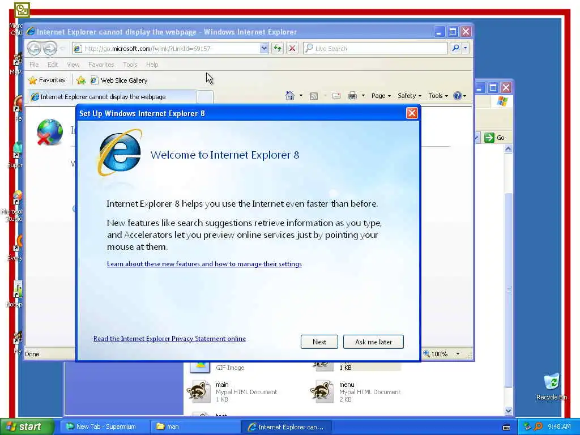Open the Page command bar dropdown
The image size is (580, 435).
[x=381, y=96]
